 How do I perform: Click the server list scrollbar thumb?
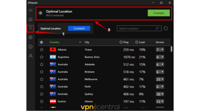(171, 49)
